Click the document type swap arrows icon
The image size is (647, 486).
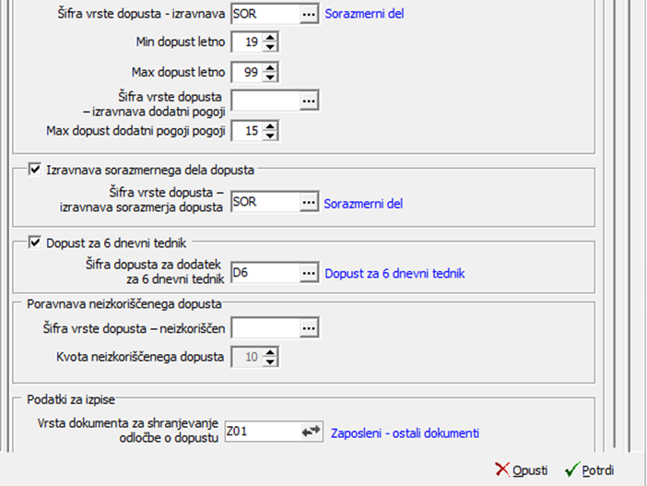(312, 432)
